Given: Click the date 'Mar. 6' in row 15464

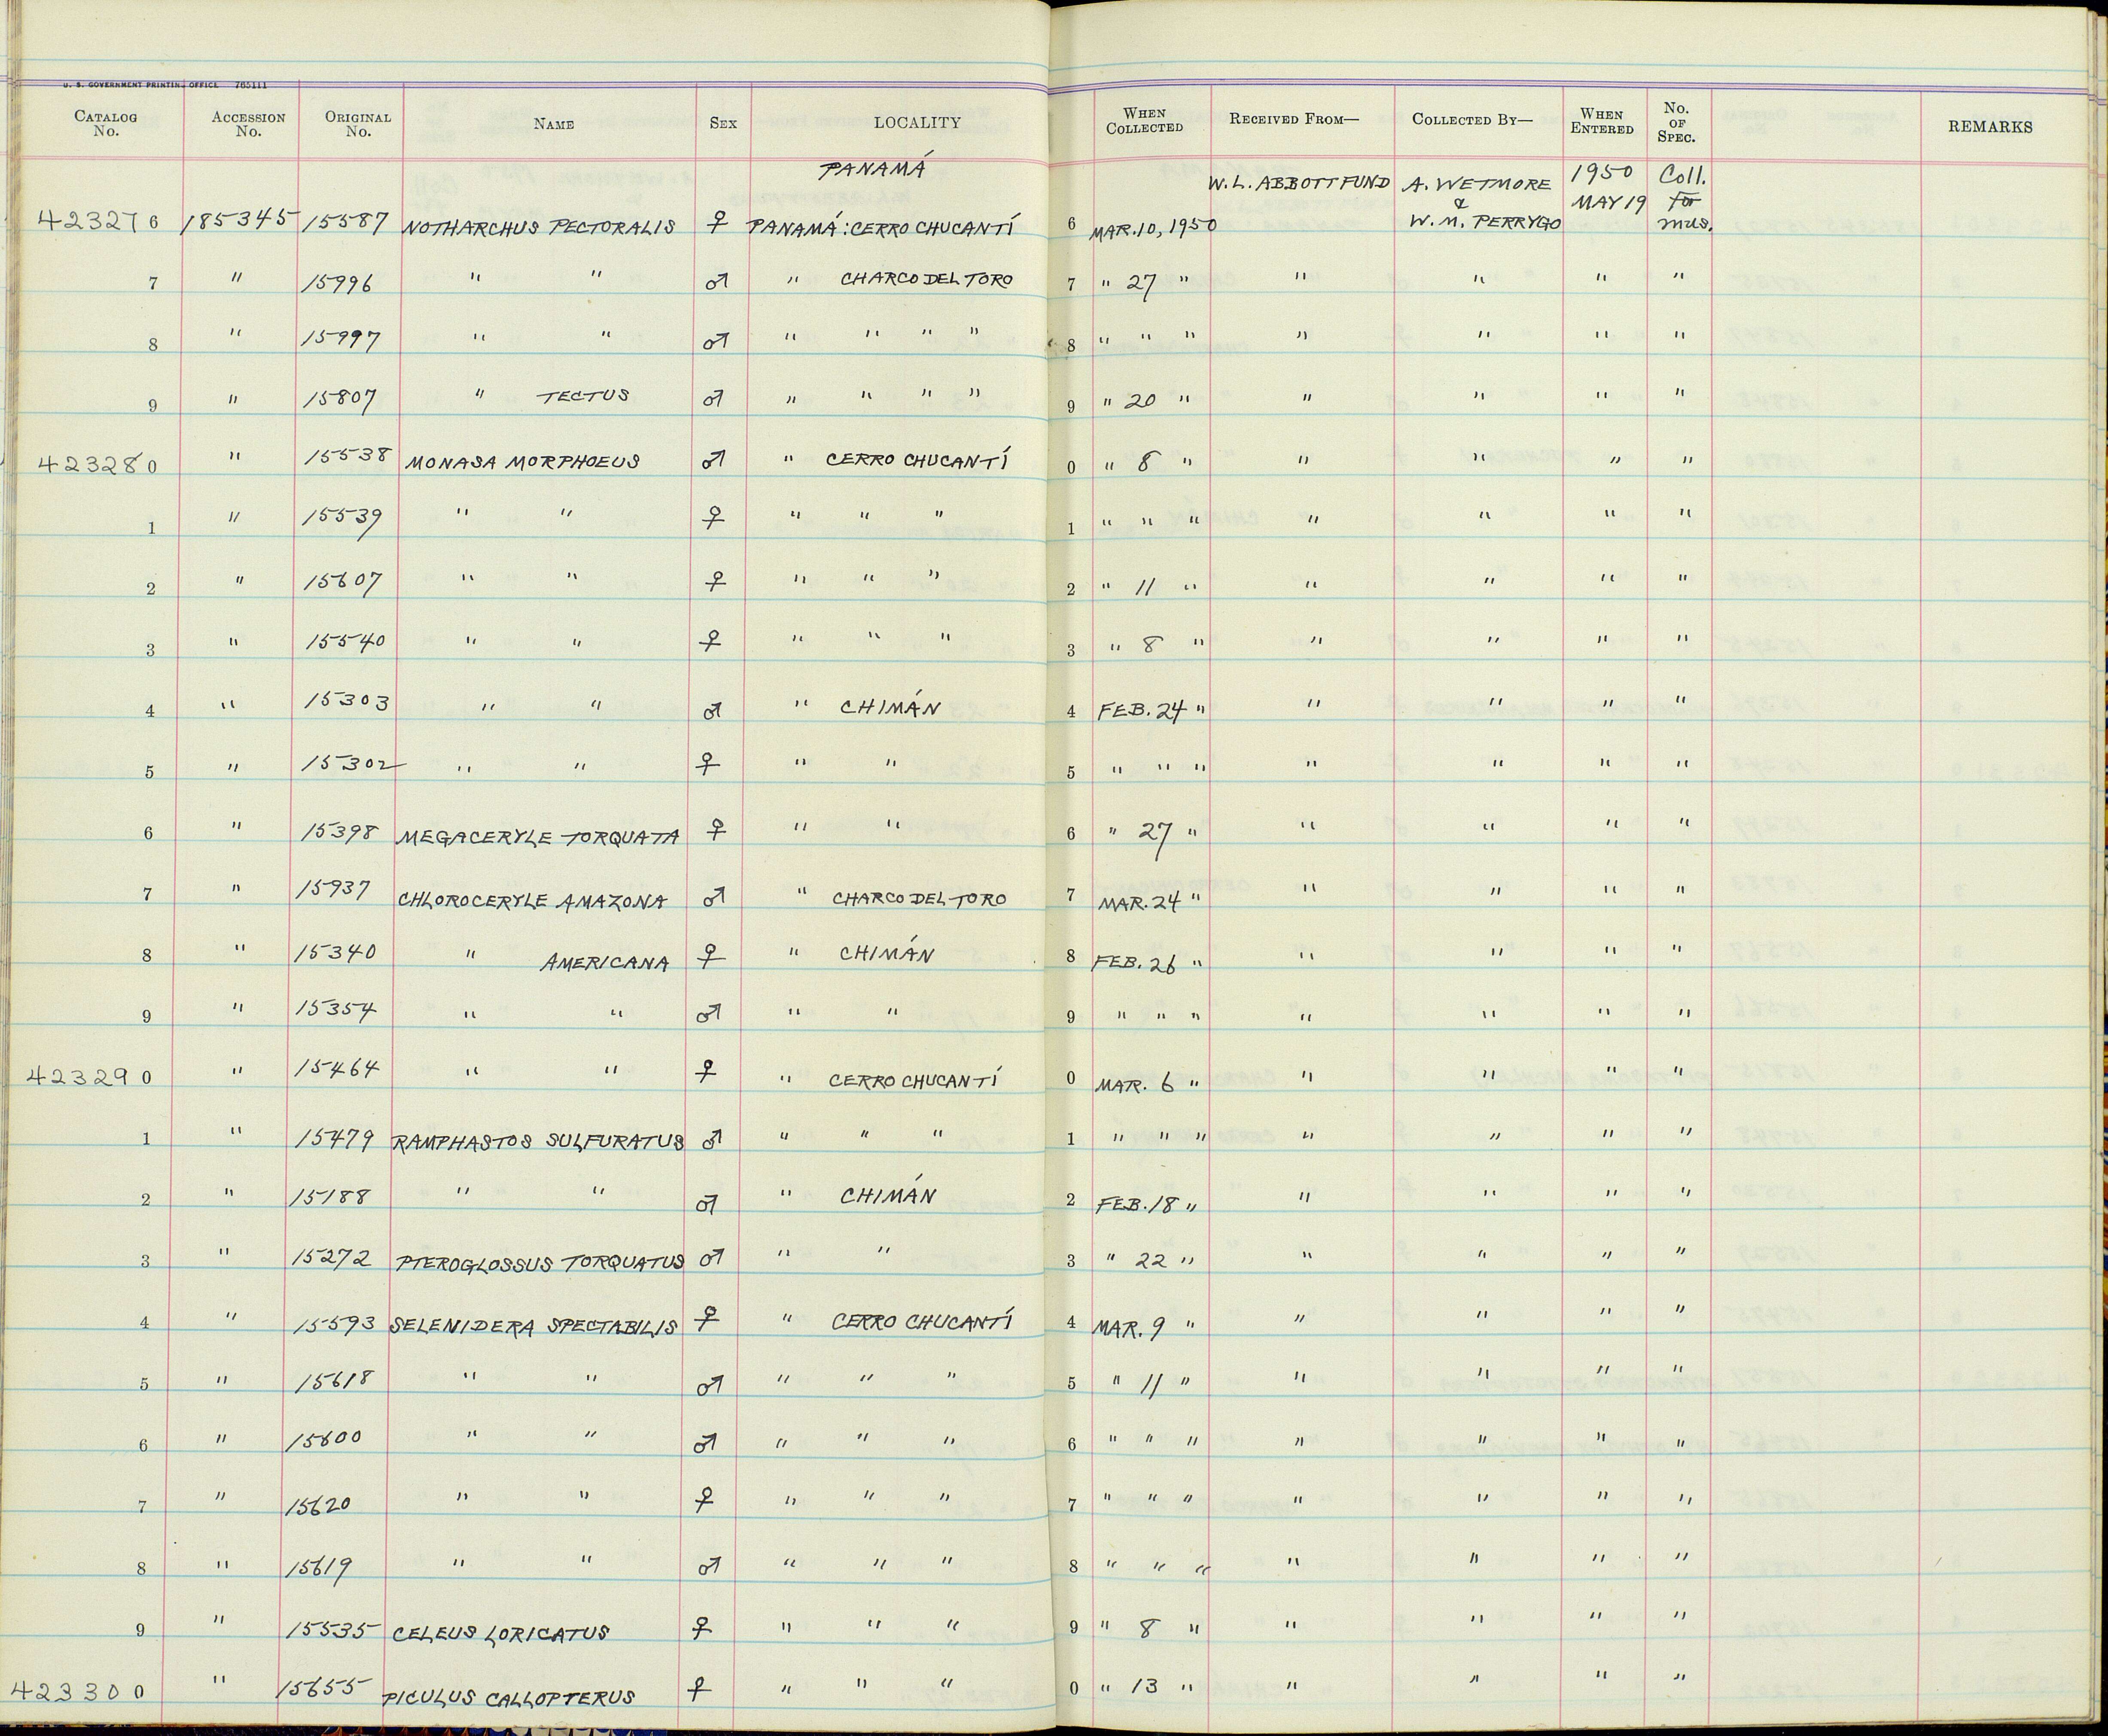Looking at the screenshot, I should coord(1135,1084).
